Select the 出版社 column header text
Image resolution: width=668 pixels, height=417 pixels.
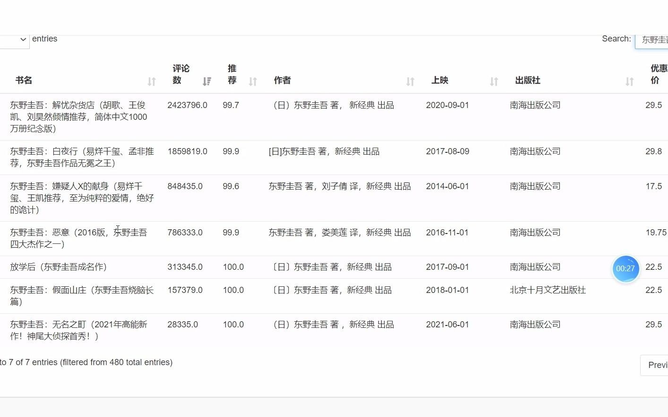528,80
